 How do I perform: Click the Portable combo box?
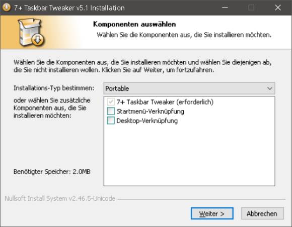[x=189, y=88]
